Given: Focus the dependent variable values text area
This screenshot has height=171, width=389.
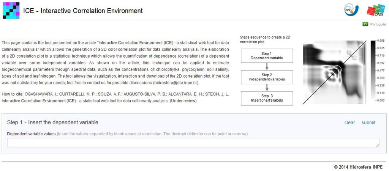Looking at the screenshot, I should pyautogui.click(x=193, y=142).
